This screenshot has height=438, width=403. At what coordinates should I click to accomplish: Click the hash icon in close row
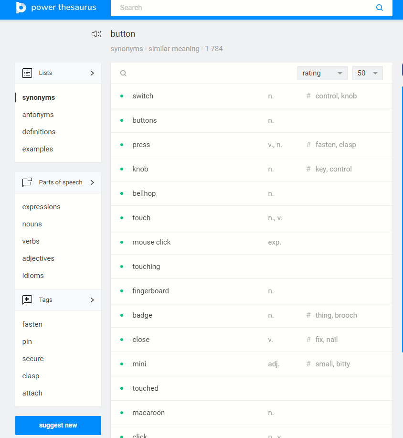point(308,340)
